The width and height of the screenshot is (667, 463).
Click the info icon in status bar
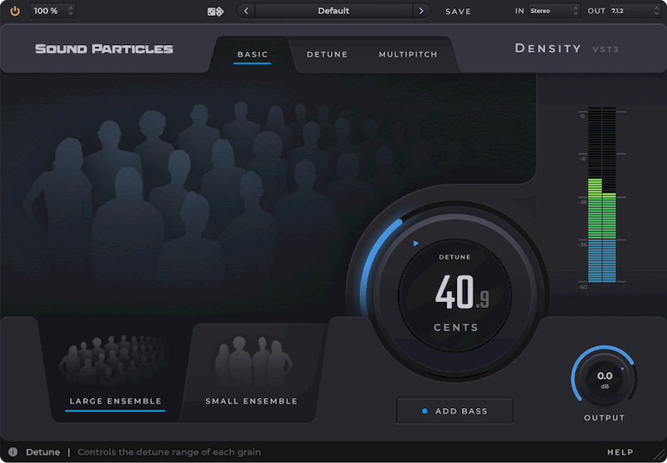coord(13,451)
